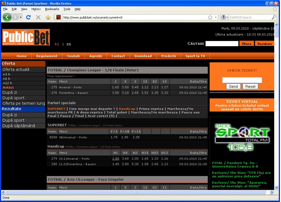This screenshot has height=202, width=281.
Task: Open the Download tab
Action: (143, 56)
